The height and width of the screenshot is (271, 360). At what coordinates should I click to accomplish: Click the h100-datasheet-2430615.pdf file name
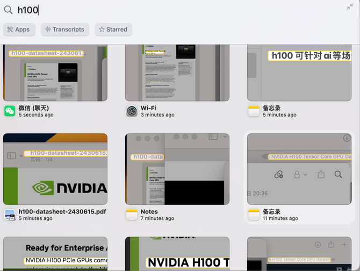click(62, 211)
